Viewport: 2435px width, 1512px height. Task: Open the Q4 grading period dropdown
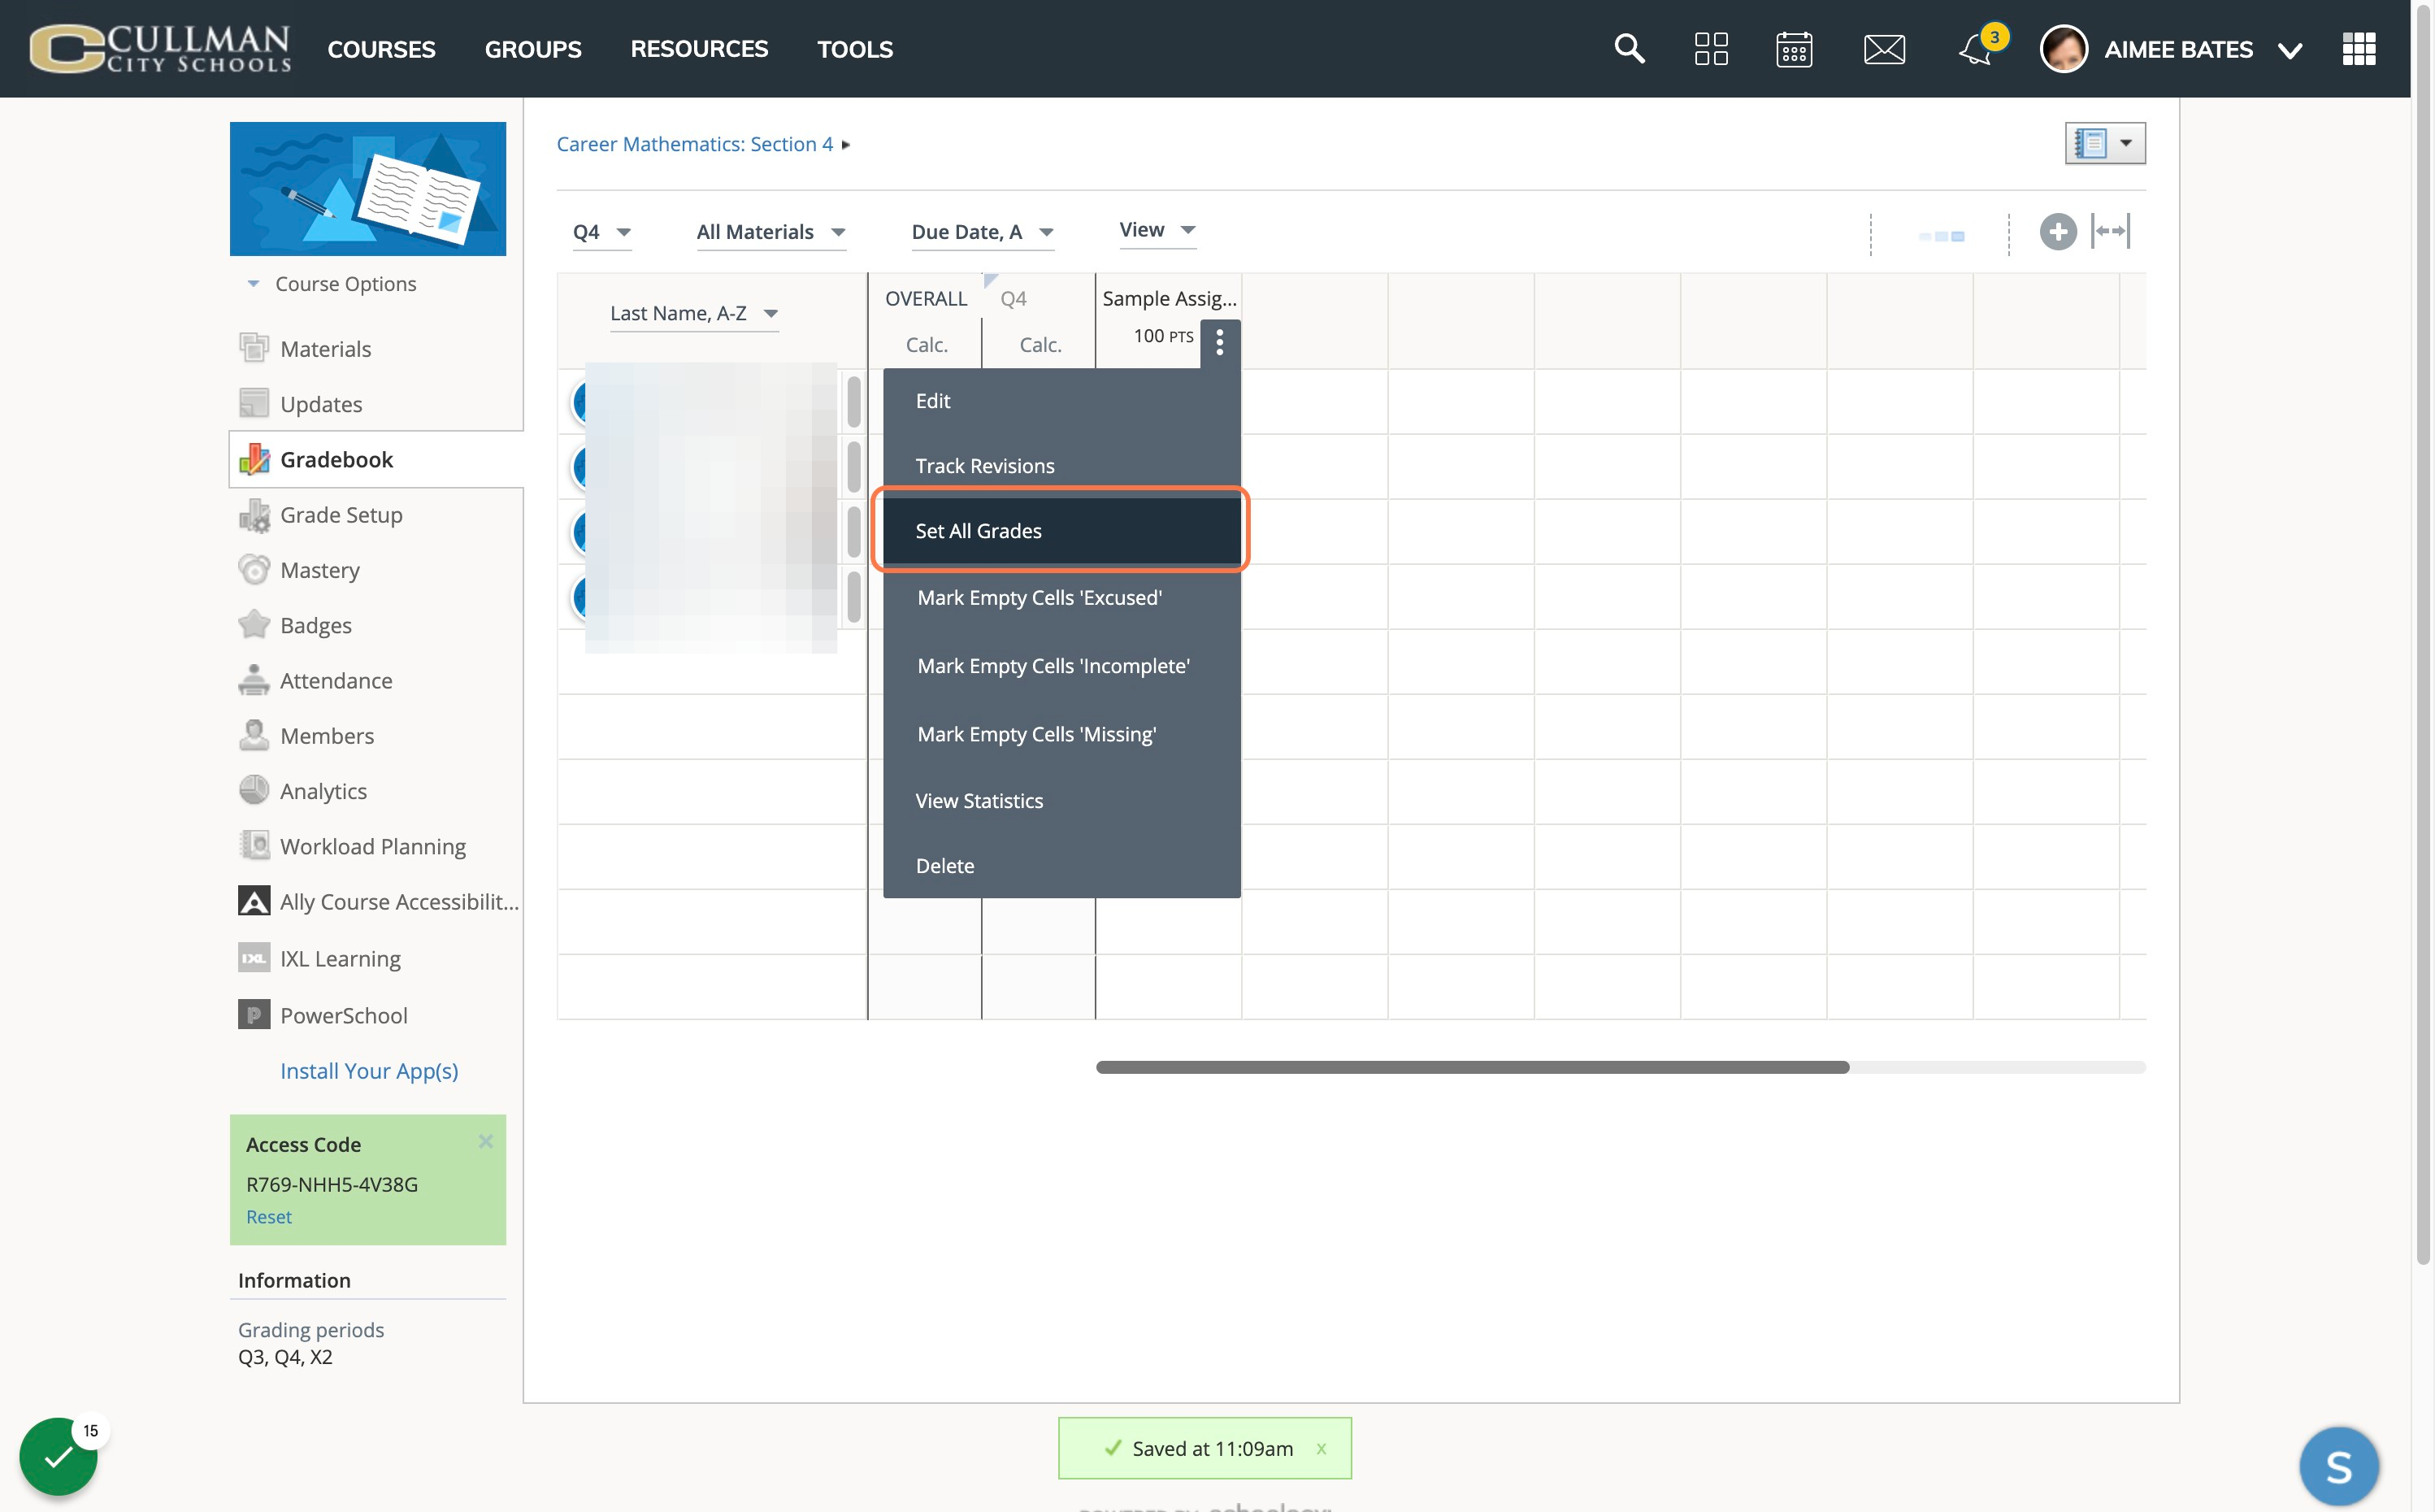601,232
